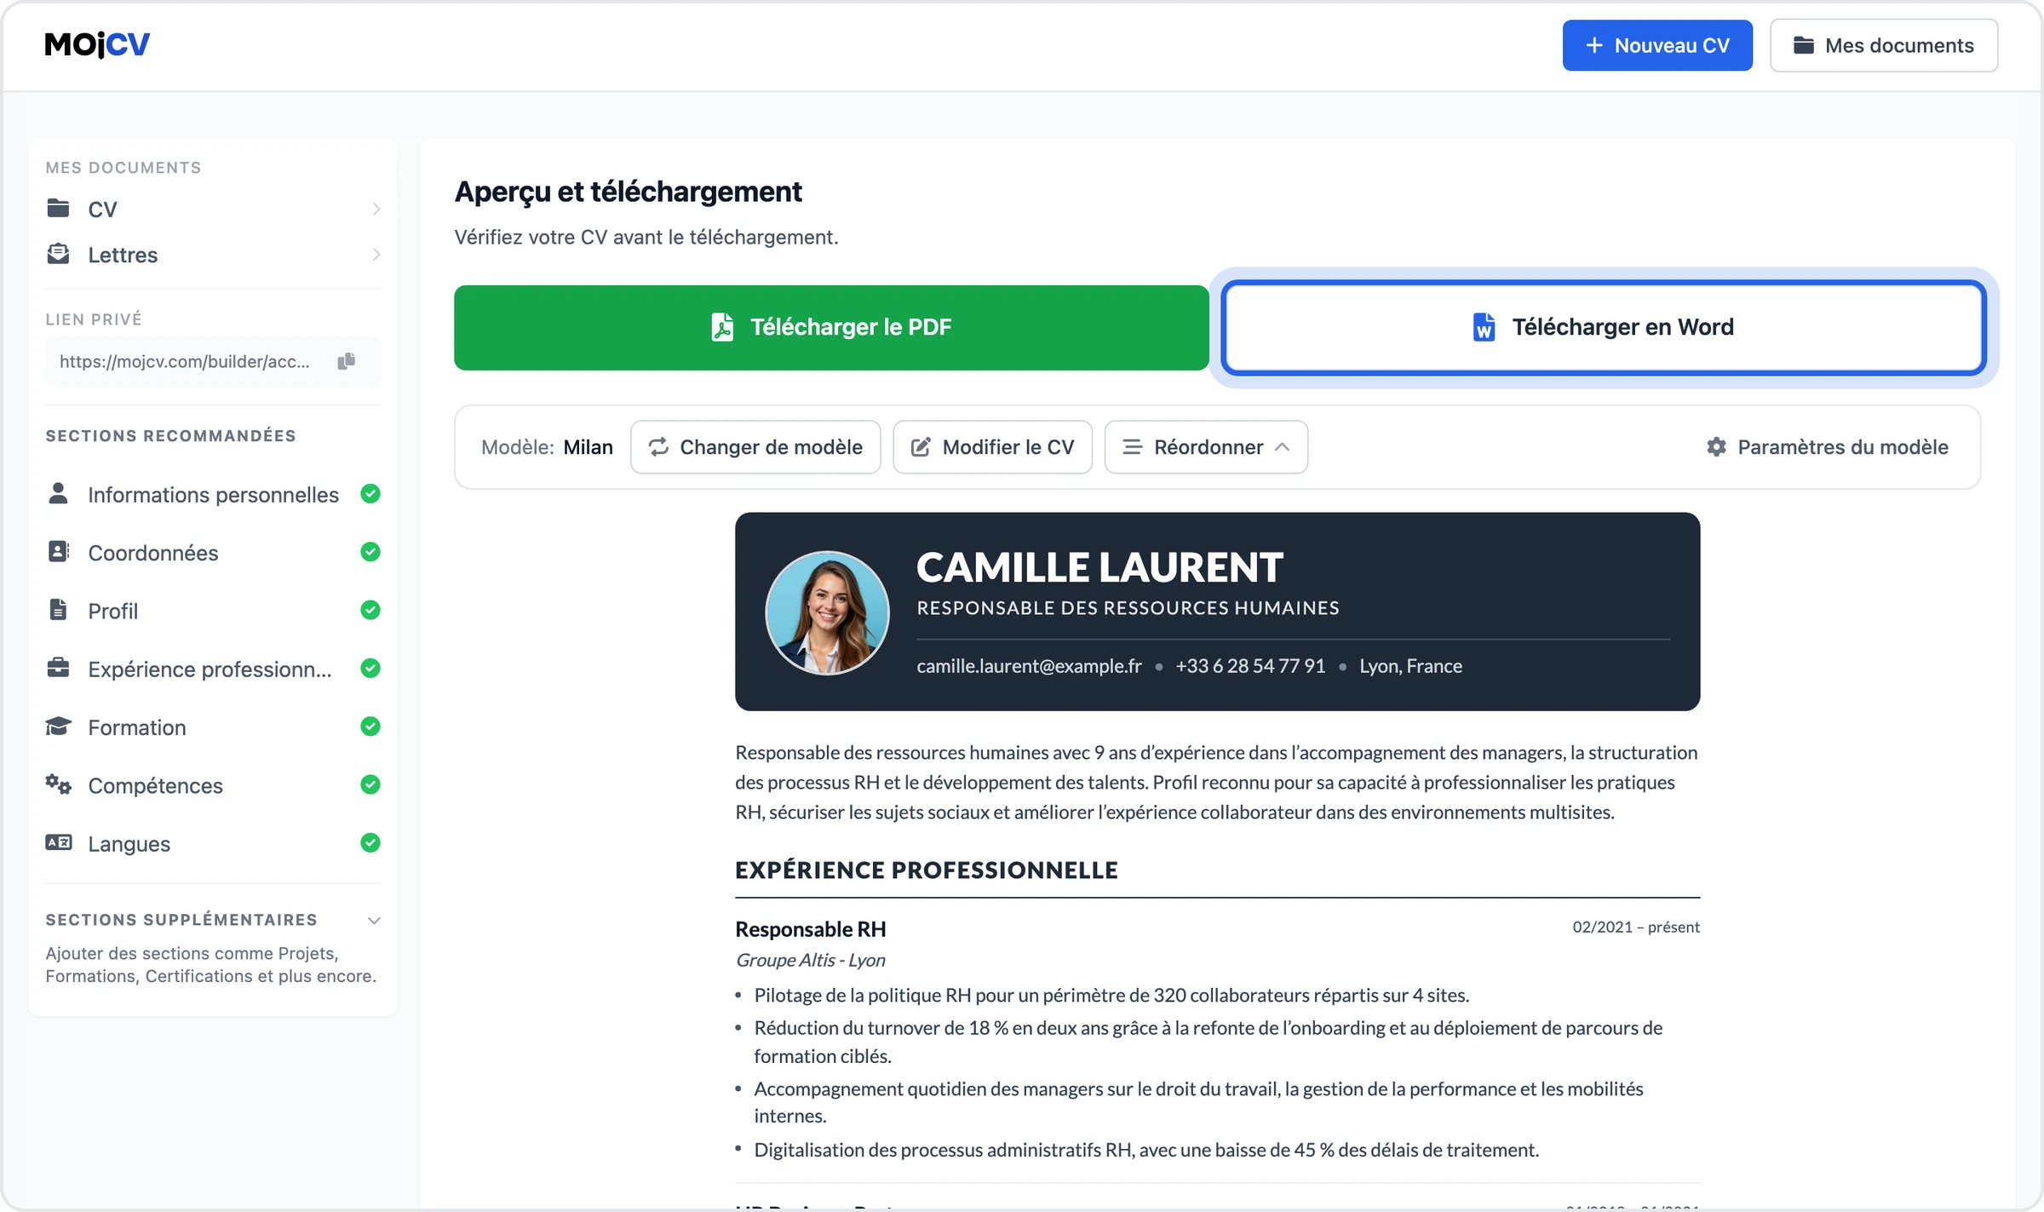The width and height of the screenshot is (2044, 1212).
Task: Expand the CV row chevron
Action: (376, 209)
